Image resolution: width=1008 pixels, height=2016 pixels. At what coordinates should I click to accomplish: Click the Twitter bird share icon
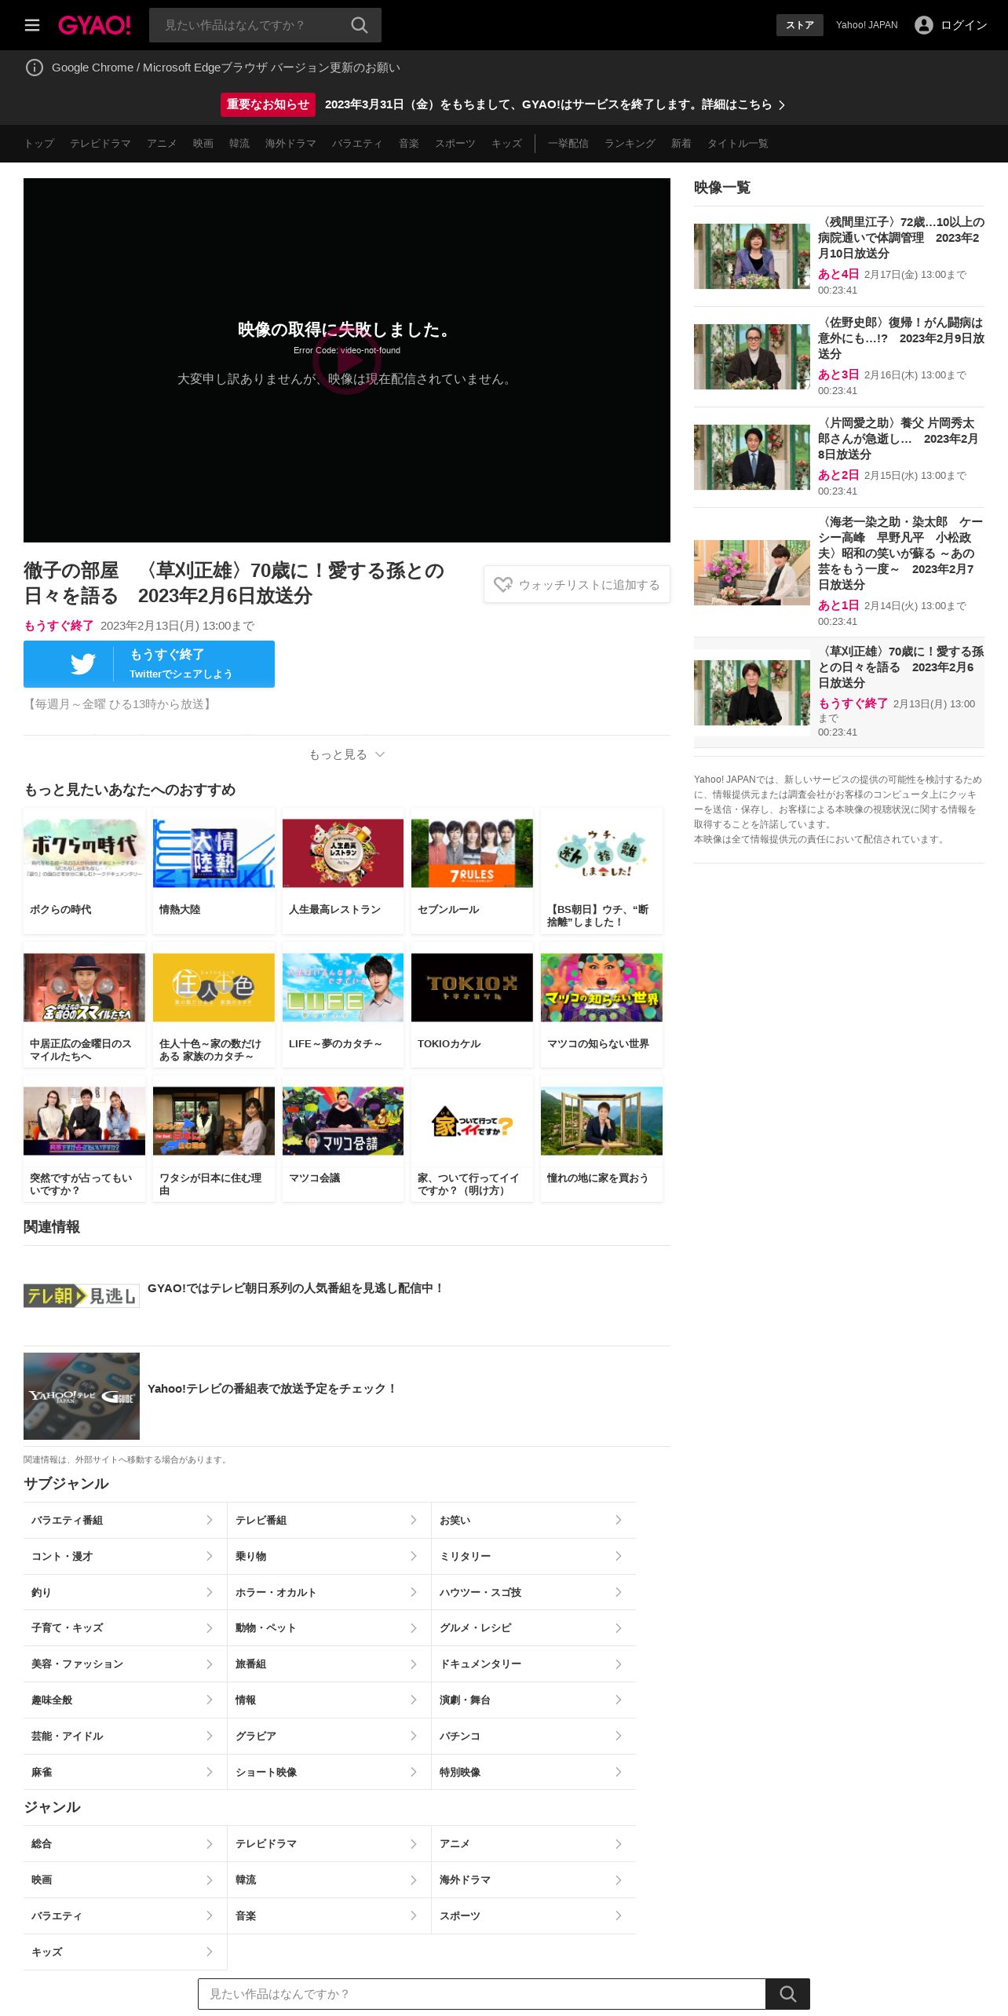(x=83, y=664)
